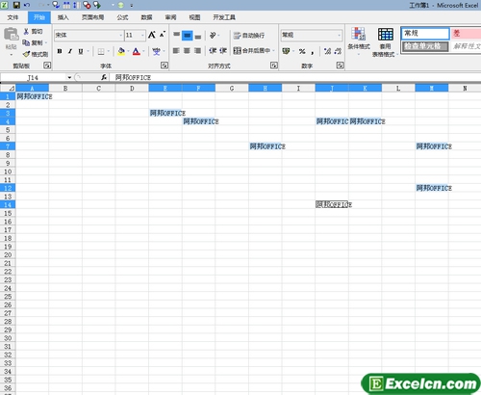Click the Italic formatting icon
Screen dimensions: 481x395
point(70,51)
